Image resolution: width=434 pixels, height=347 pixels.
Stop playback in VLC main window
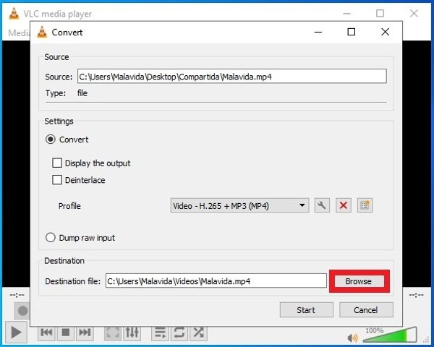66,333
